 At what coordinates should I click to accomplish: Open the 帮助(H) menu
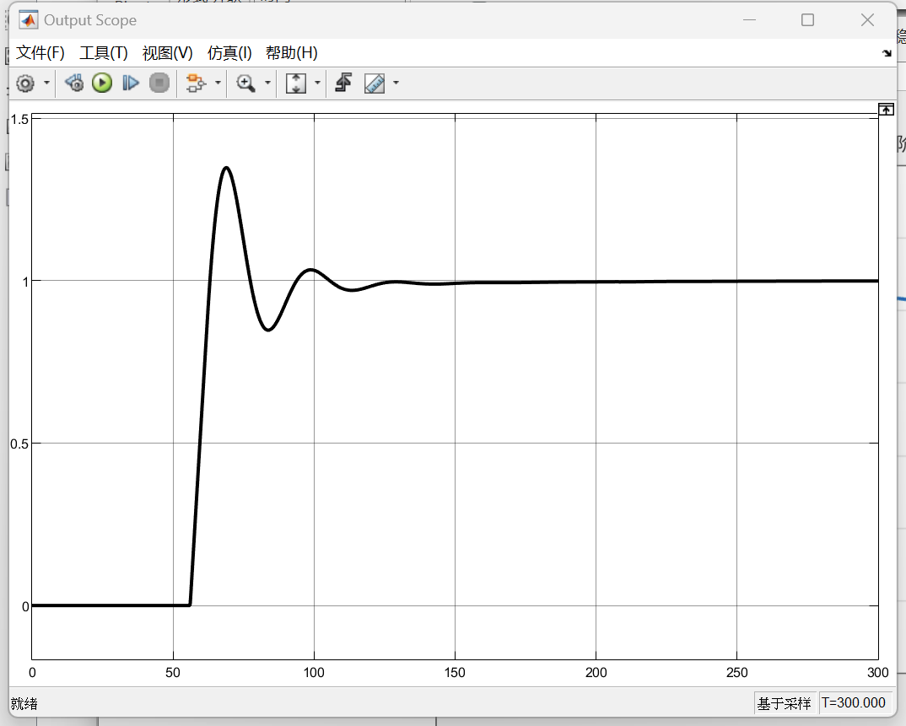291,53
